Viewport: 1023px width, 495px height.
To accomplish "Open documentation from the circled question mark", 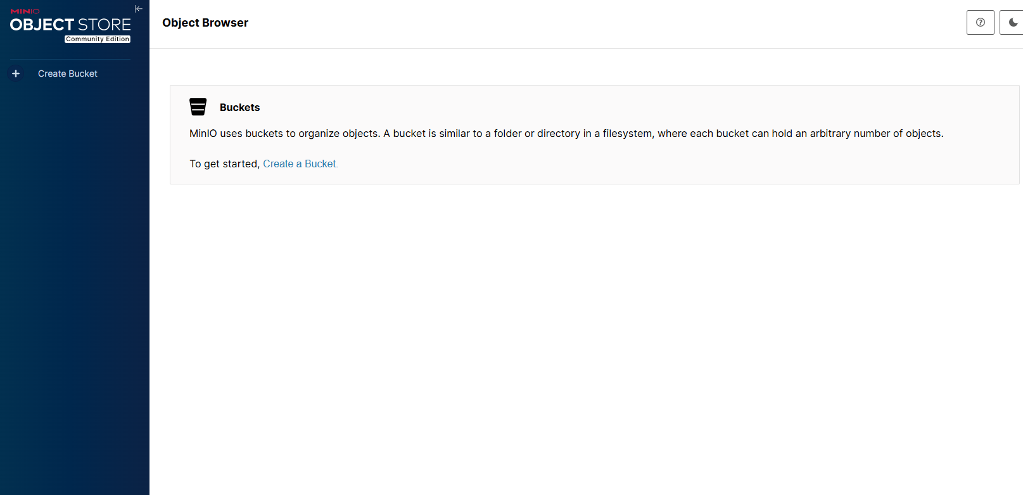I will pyautogui.click(x=980, y=22).
